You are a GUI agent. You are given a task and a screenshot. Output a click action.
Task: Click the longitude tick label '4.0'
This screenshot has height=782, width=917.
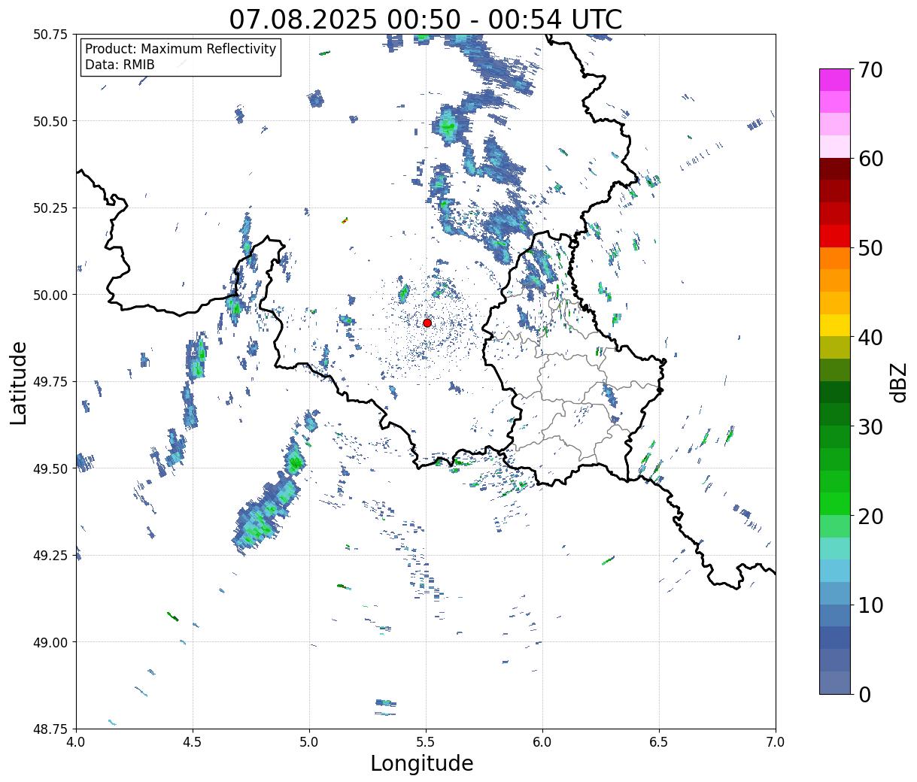click(x=76, y=742)
